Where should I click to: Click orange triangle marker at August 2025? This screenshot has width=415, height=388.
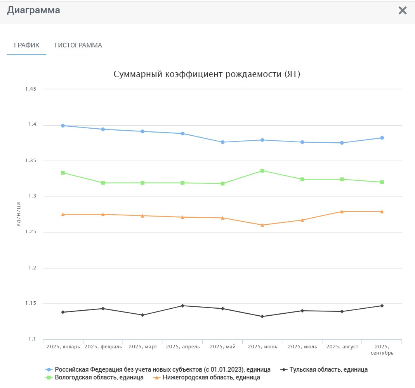(342, 211)
